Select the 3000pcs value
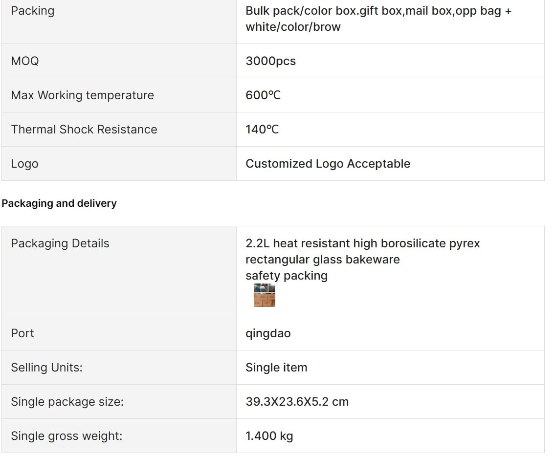This screenshot has height=458, width=555. pos(270,61)
